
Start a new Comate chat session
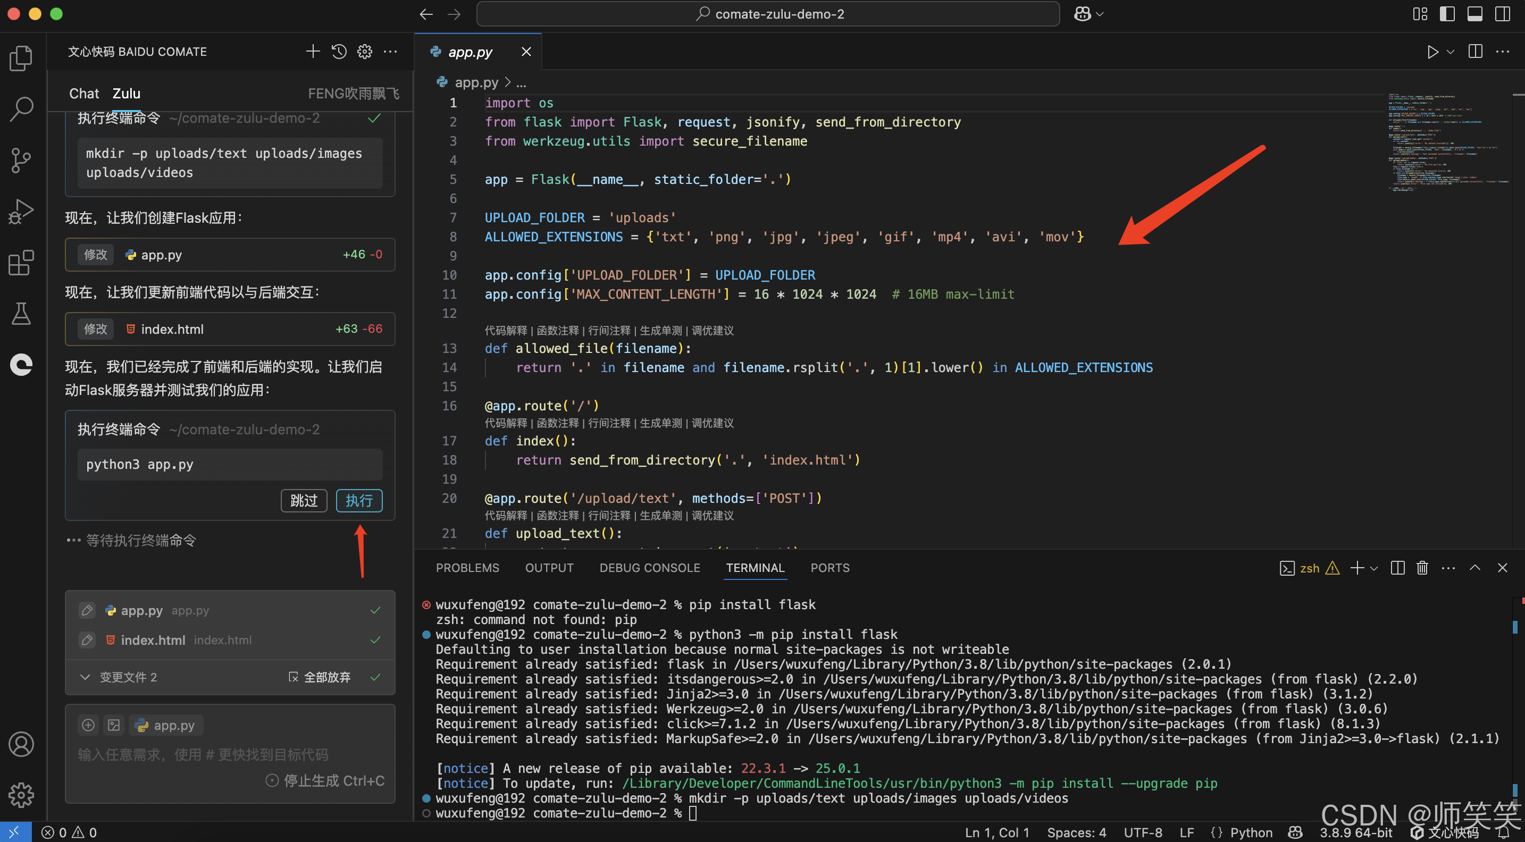pos(313,52)
